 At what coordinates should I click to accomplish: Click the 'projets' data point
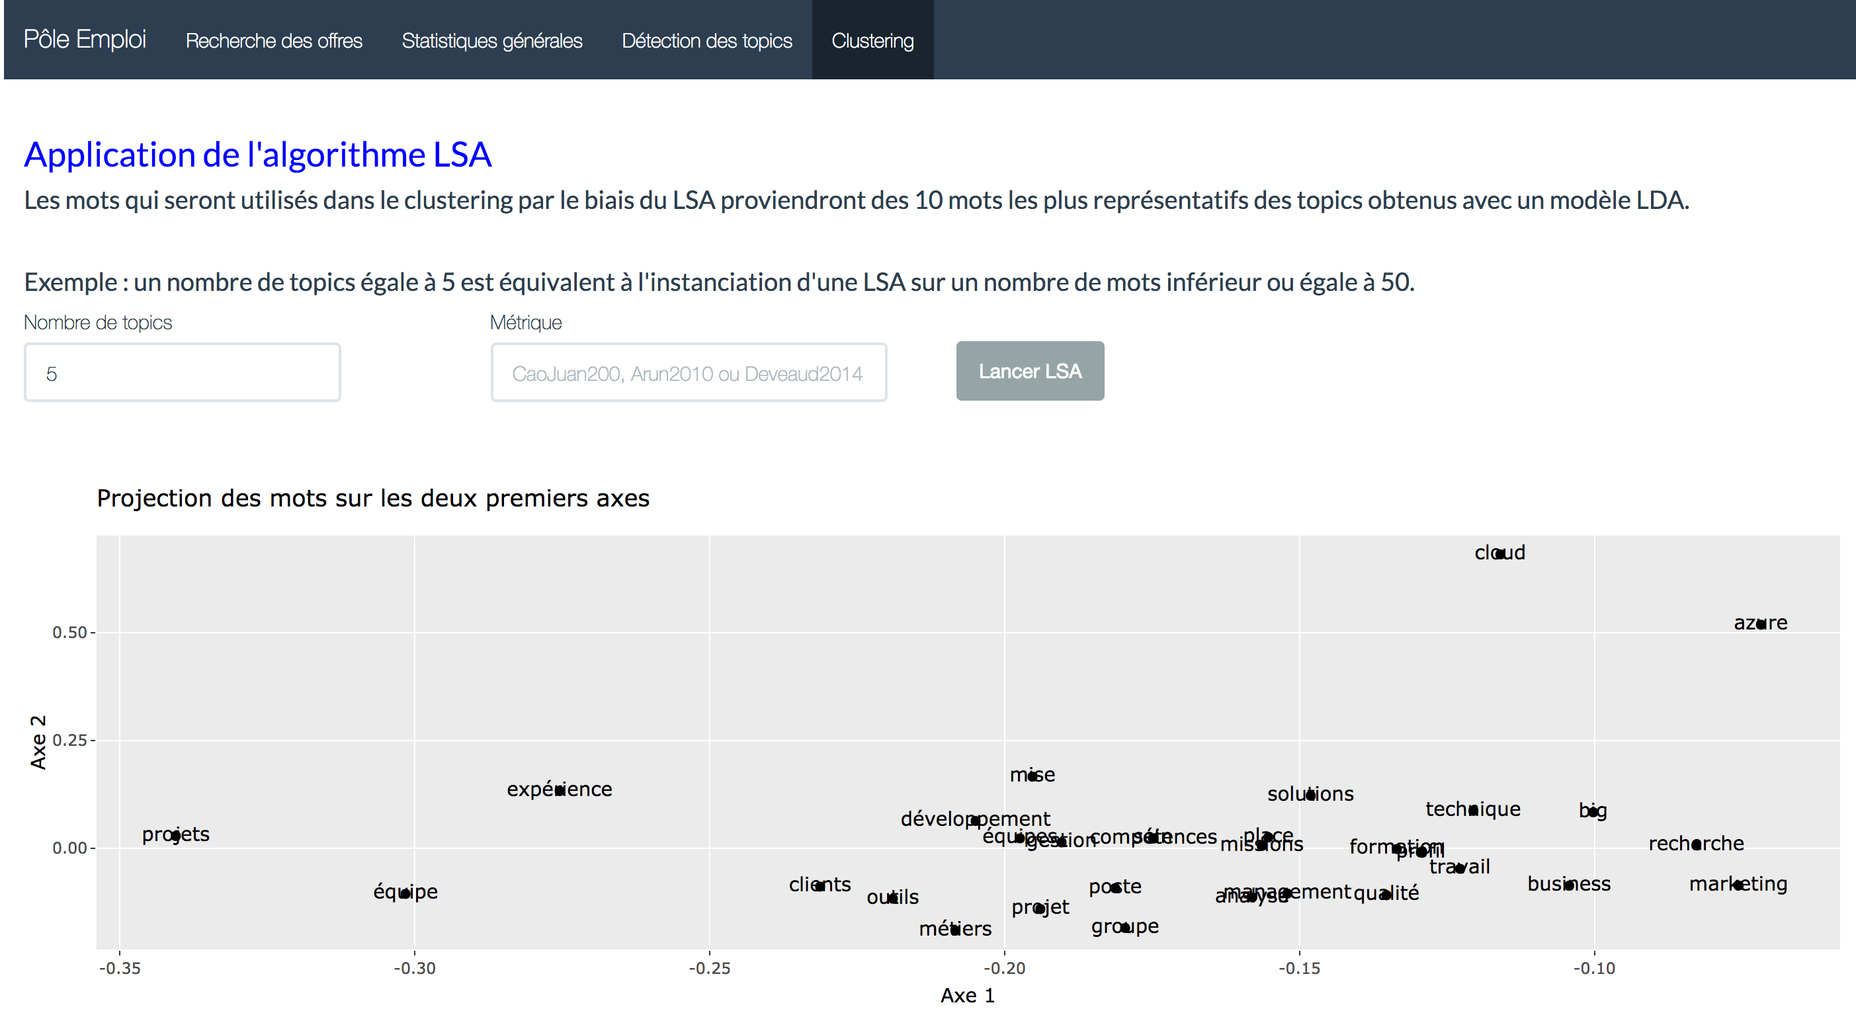[175, 834]
